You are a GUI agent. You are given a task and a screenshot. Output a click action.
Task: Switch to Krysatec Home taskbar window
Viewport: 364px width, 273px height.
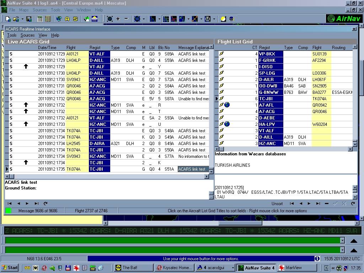click(x=174, y=268)
